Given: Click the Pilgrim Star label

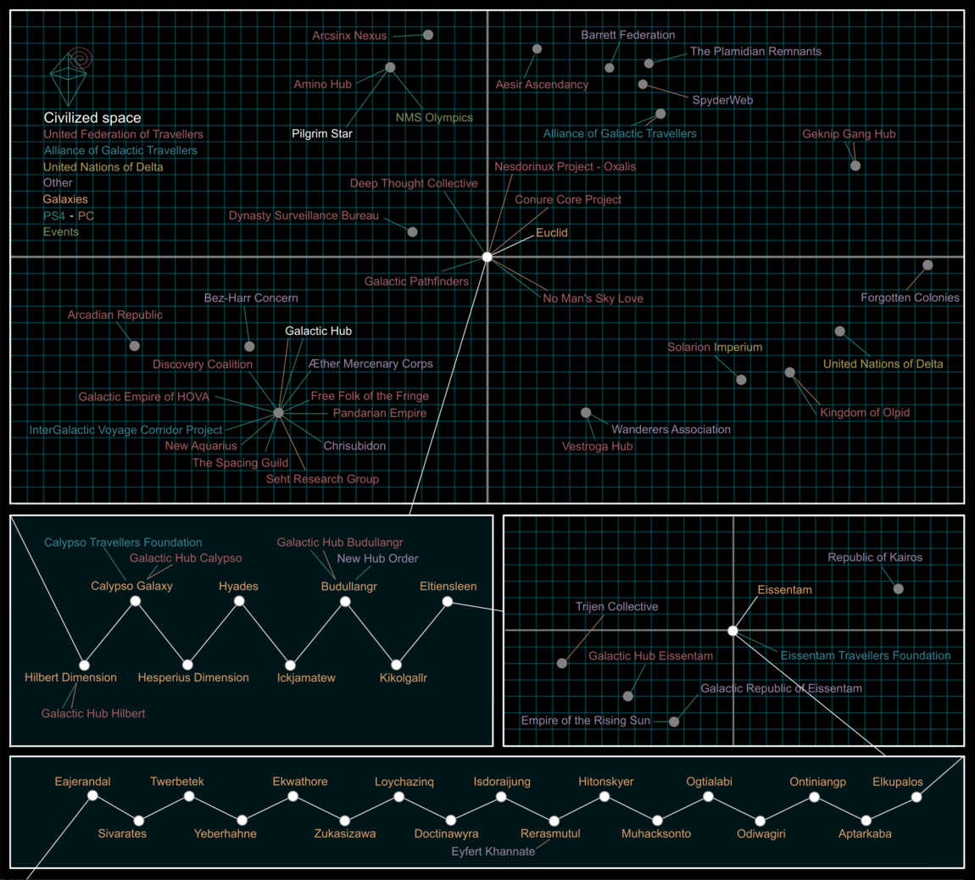Looking at the screenshot, I should coord(322,133).
